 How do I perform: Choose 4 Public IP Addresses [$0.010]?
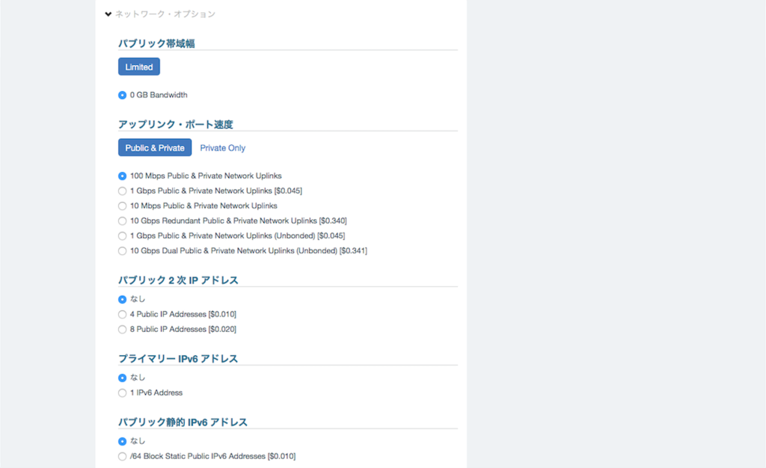pos(122,315)
